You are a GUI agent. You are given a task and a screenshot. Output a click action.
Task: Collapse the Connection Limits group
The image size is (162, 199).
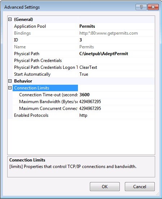coord(10,88)
